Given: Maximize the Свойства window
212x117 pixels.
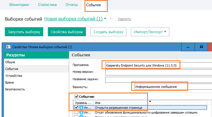Looking at the screenshot, I should (201, 47).
